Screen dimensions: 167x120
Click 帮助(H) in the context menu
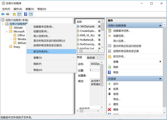(x=51, y=70)
